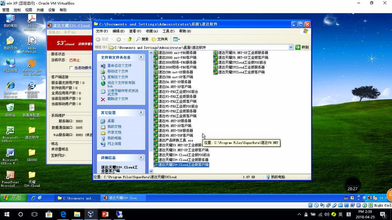
Task: Click 将这个文件发布到 Web link
Action: click(121, 84)
